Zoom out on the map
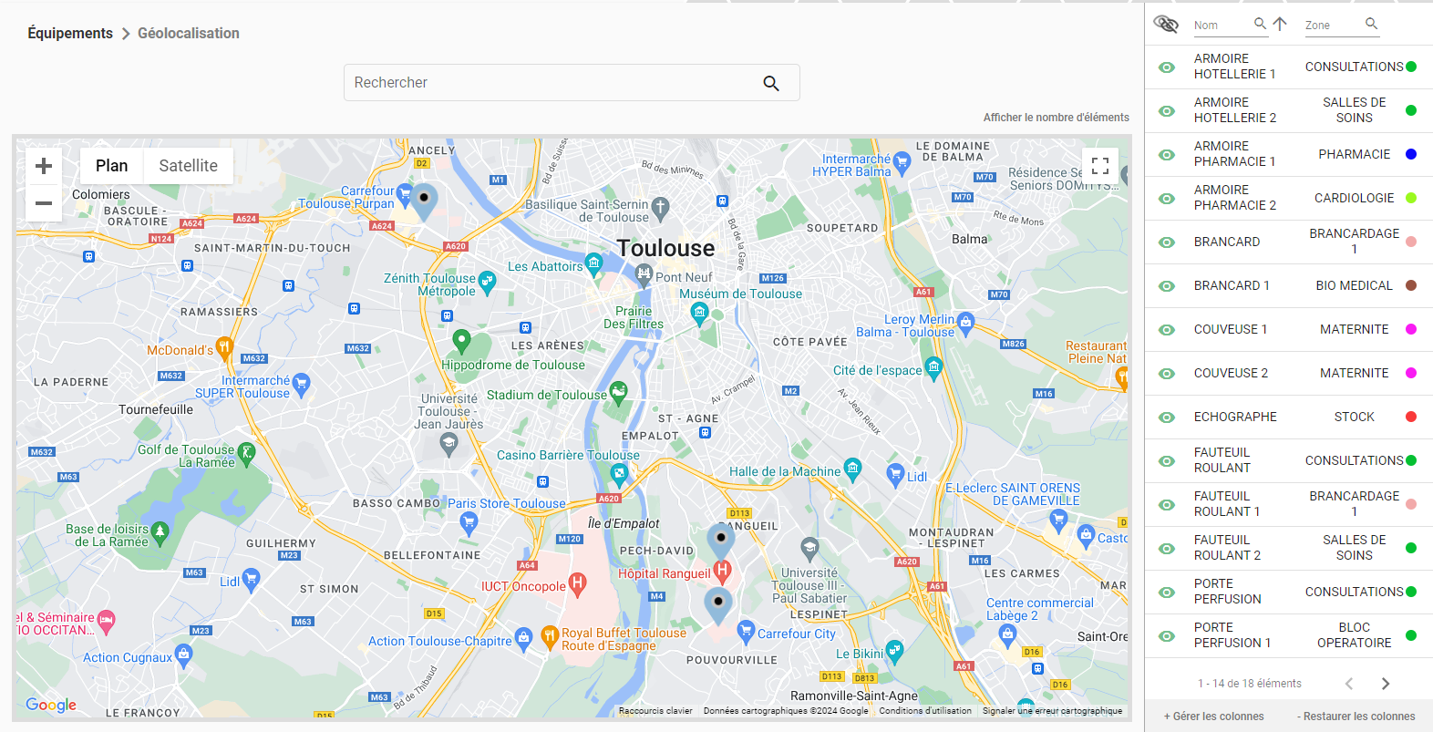This screenshot has height=732, width=1433. (44, 203)
